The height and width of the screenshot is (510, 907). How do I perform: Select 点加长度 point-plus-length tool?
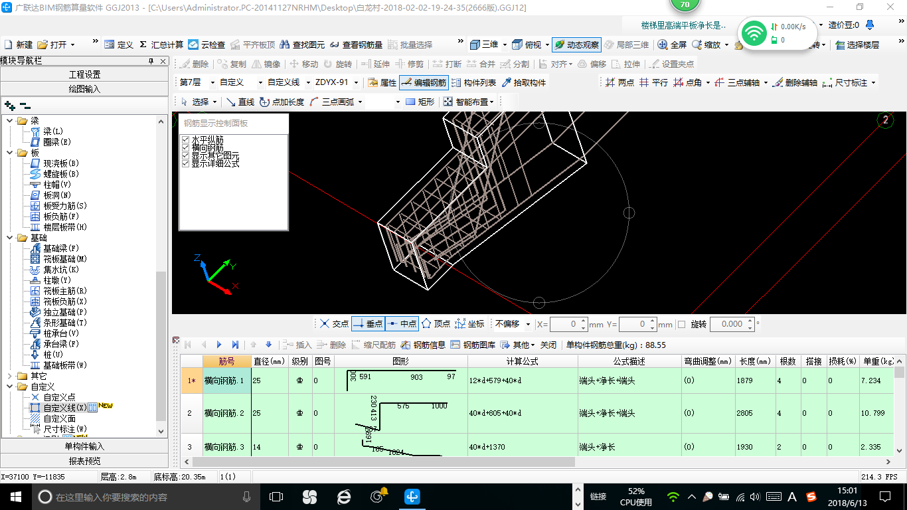(282, 102)
